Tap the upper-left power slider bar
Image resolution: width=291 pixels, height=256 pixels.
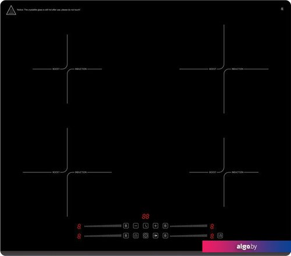103,226
